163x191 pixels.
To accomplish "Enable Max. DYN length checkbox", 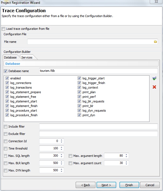I will pos(5,170).
